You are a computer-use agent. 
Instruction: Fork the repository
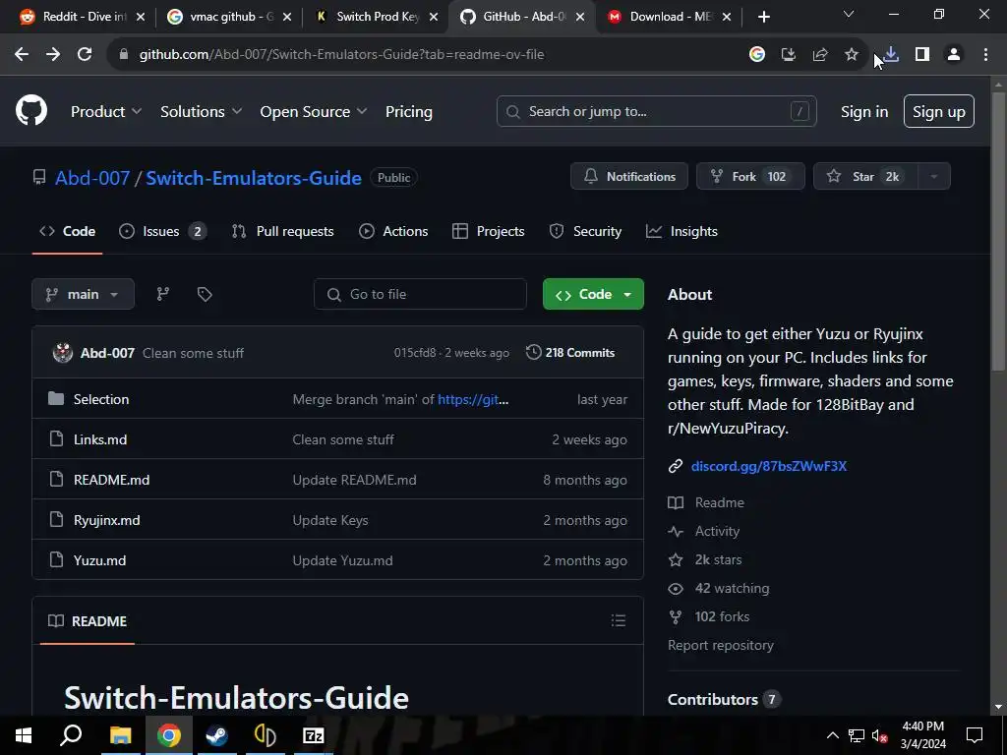[x=750, y=177]
